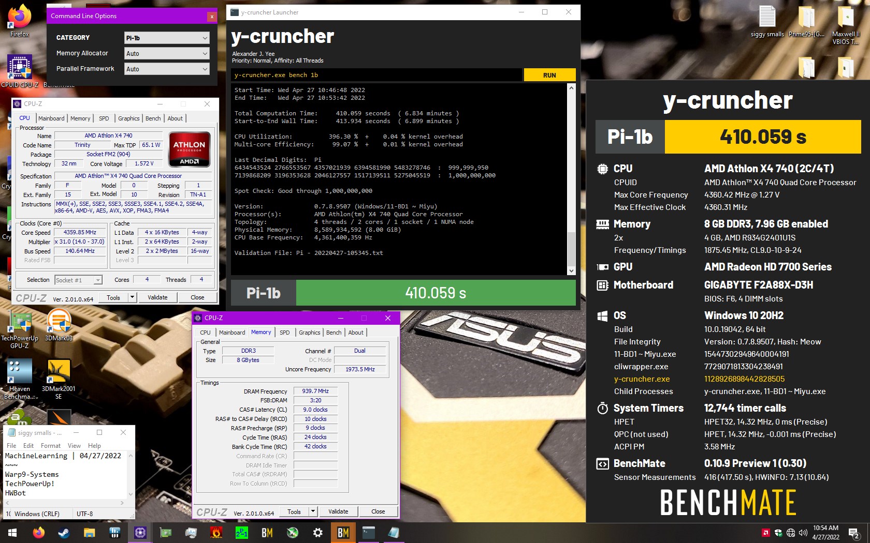The image size is (870, 543).
Task: Open Steam from the taskbar
Action: [64, 532]
